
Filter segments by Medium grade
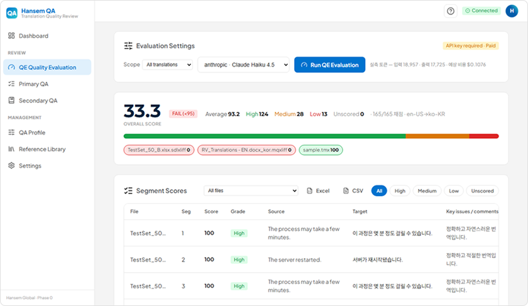click(427, 191)
